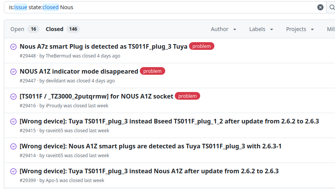The height and width of the screenshot is (189, 335).
Task: Open the Projects filter dropdown
Action: click(x=300, y=29)
